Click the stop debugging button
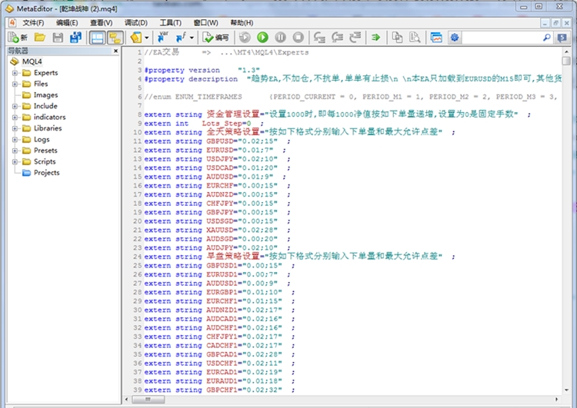Image resolution: width=577 pixels, height=408 pixels. click(x=298, y=38)
